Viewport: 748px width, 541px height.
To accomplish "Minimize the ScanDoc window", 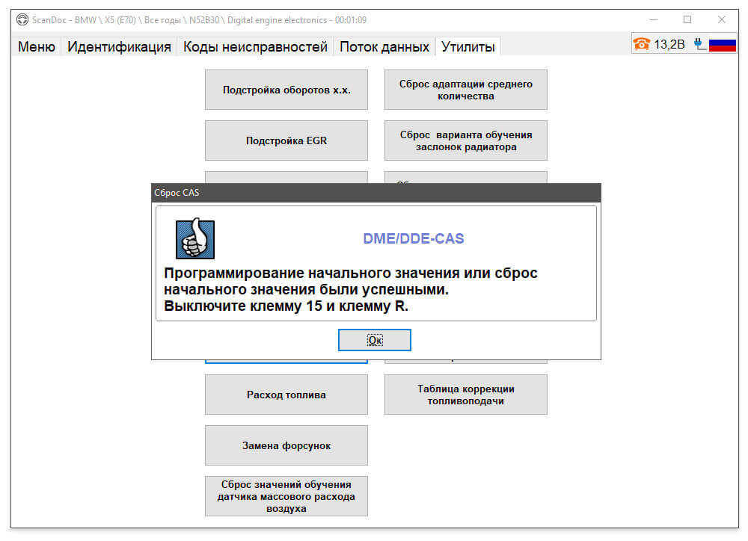I will (x=654, y=20).
